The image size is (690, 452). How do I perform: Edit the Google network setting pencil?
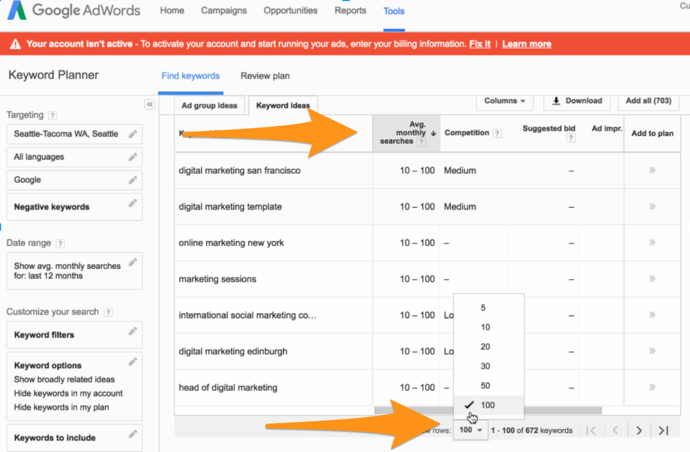(x=133, y=180)
